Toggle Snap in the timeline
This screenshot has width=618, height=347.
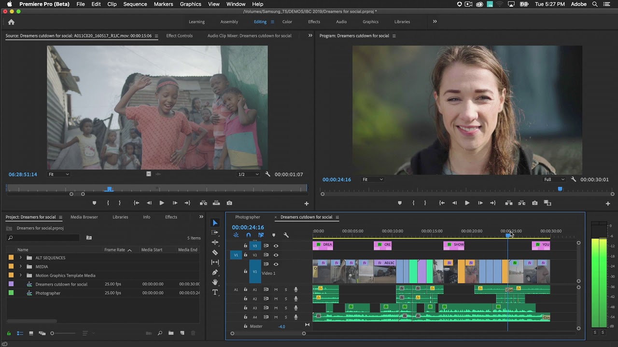click(x=249, y=235)
